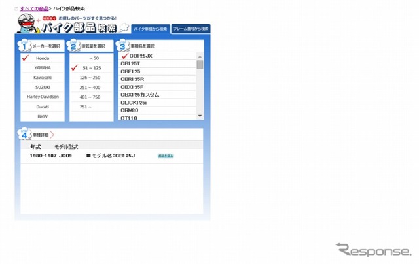This screenshot has width=419, height=264.
Task: Click the 商品を見る button for CB125J
Action: 166,156
